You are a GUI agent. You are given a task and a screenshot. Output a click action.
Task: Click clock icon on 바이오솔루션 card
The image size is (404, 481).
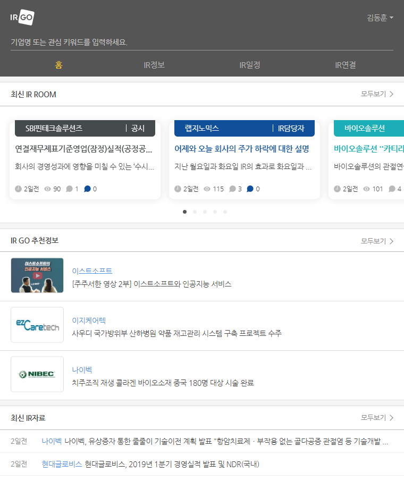pos(337,189)
